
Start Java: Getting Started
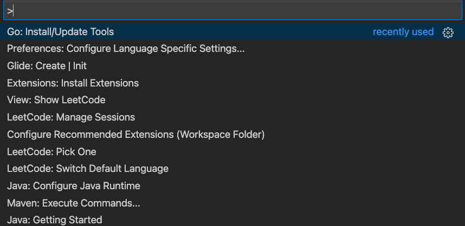click(x=54, y=220)
